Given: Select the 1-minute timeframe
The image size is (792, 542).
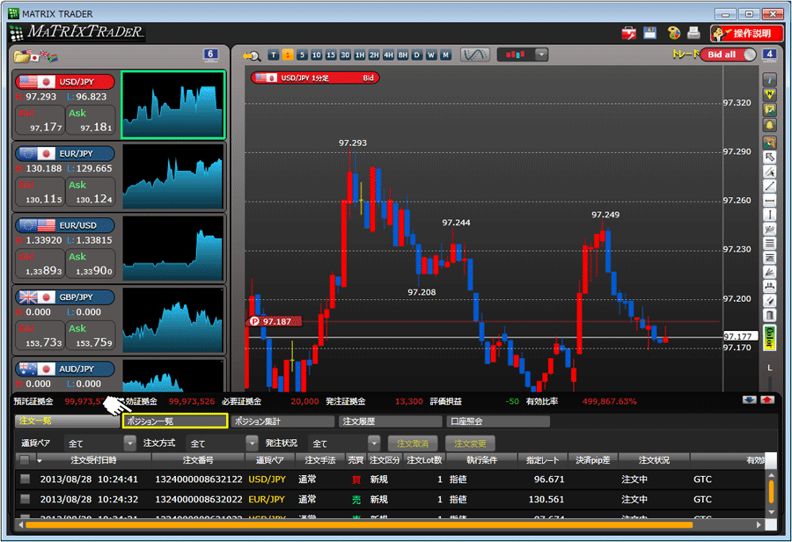Looking at the screenshot, I should coord(288,55).
